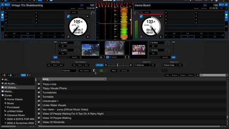Eject the track from the left deck

[88, 37]
